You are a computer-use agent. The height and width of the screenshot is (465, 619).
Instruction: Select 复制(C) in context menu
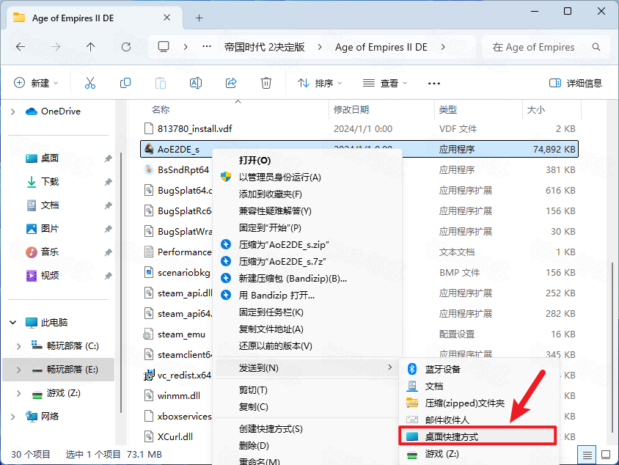tap(307, 406)
